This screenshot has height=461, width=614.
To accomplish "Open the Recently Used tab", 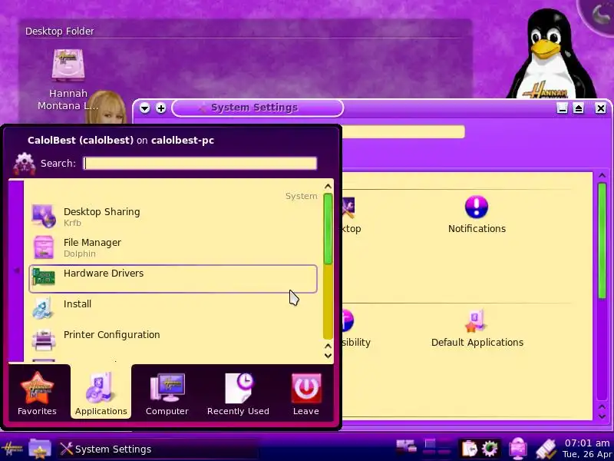I will tap(238, 393).
